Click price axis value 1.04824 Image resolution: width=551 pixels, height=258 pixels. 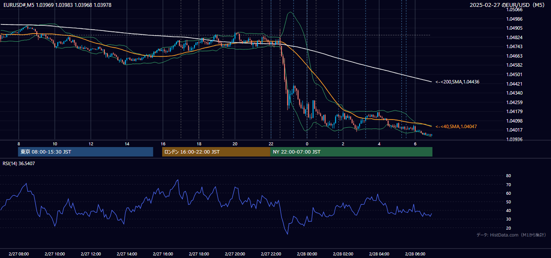click(x=514, y=37)
